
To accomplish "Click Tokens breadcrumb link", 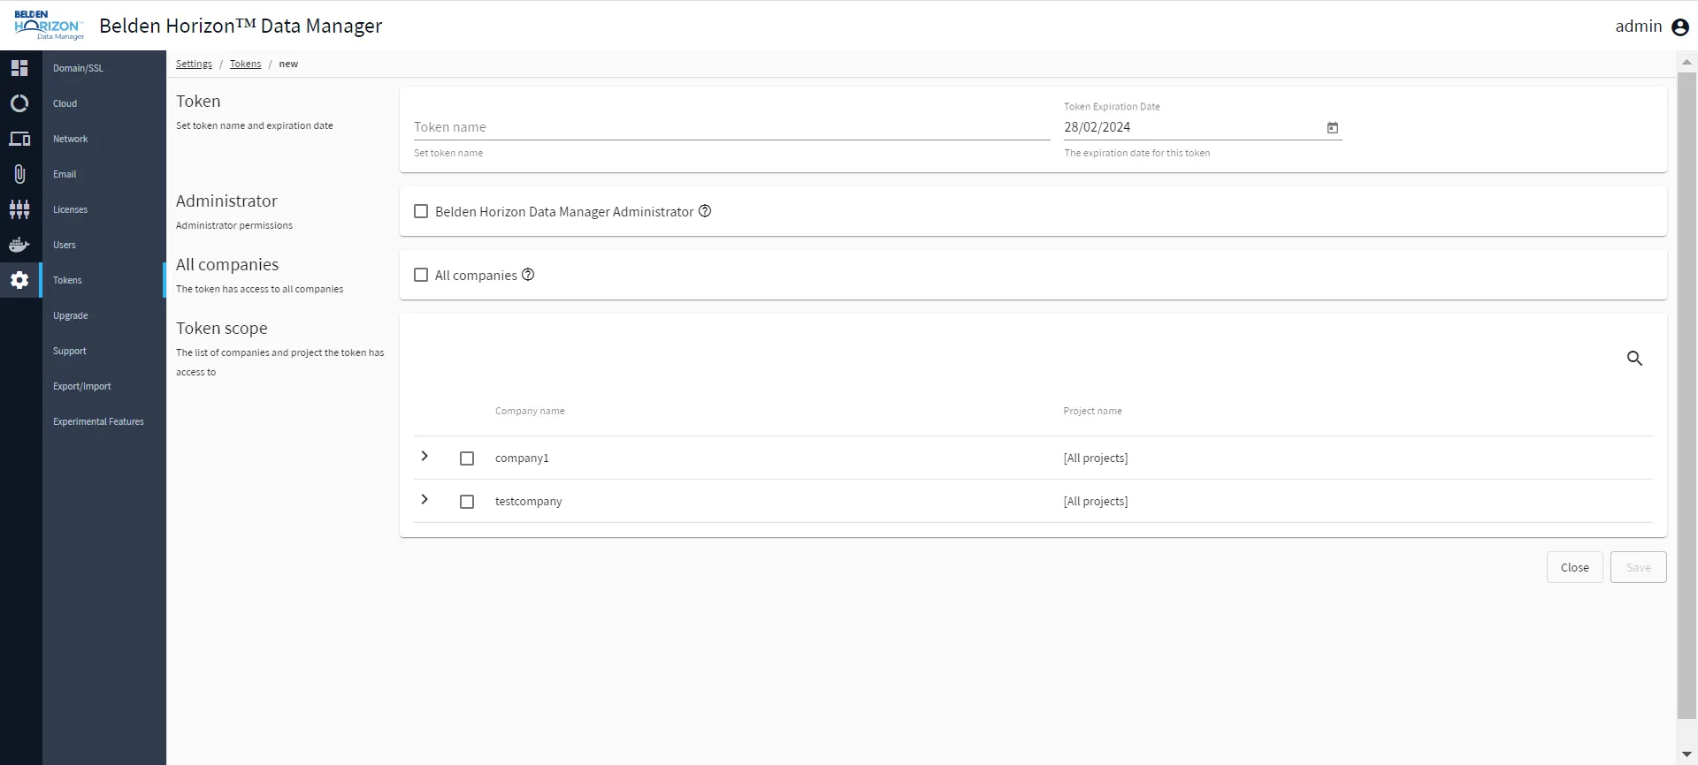I will (245, 64).
